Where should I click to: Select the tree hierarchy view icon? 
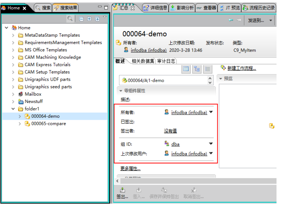(196, 69)
